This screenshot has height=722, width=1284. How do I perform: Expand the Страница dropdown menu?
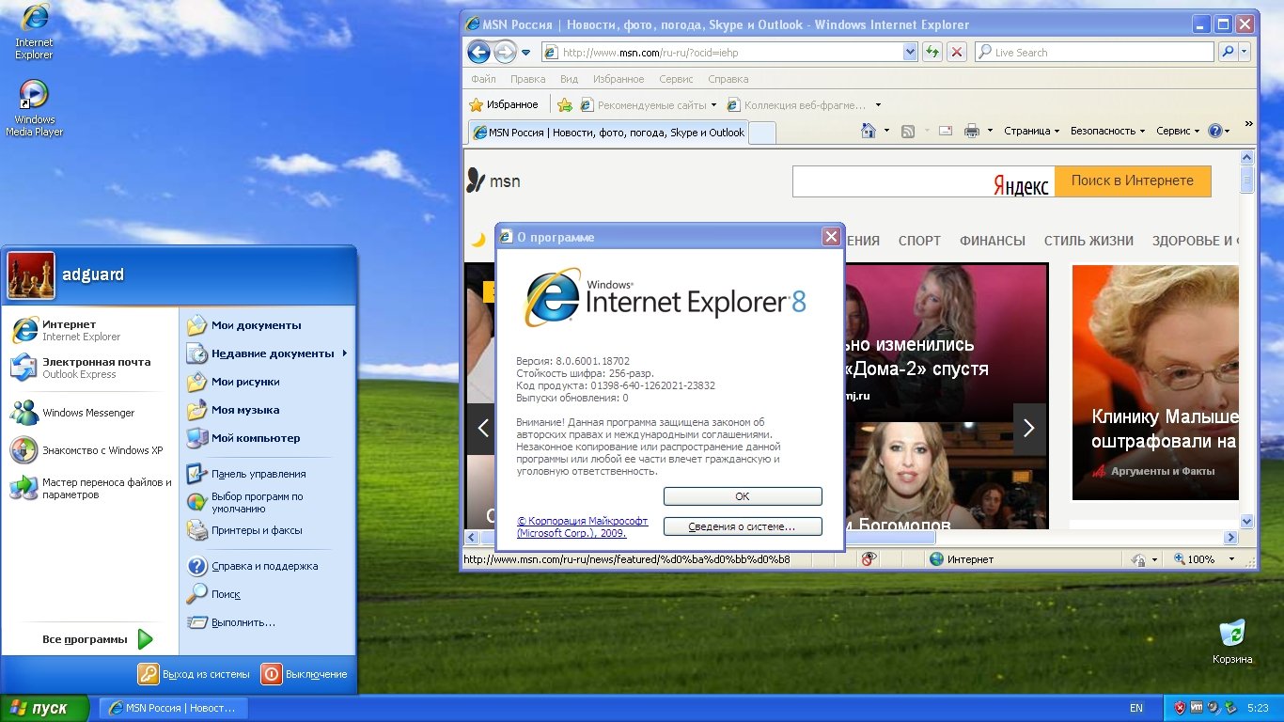pos(1031,132)
